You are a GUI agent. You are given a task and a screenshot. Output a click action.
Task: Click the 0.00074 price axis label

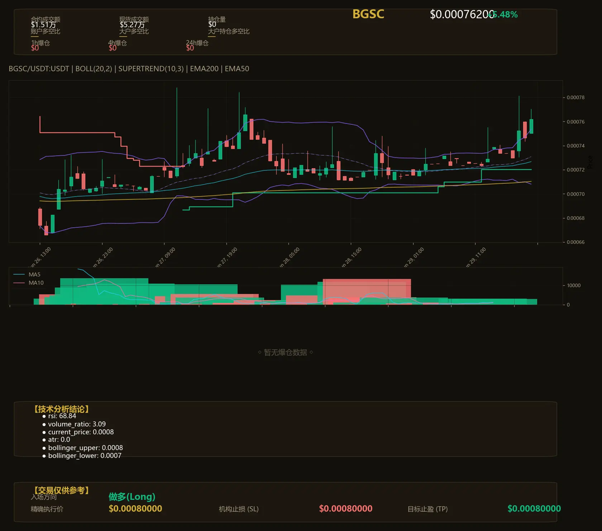(x=575, y=146)
